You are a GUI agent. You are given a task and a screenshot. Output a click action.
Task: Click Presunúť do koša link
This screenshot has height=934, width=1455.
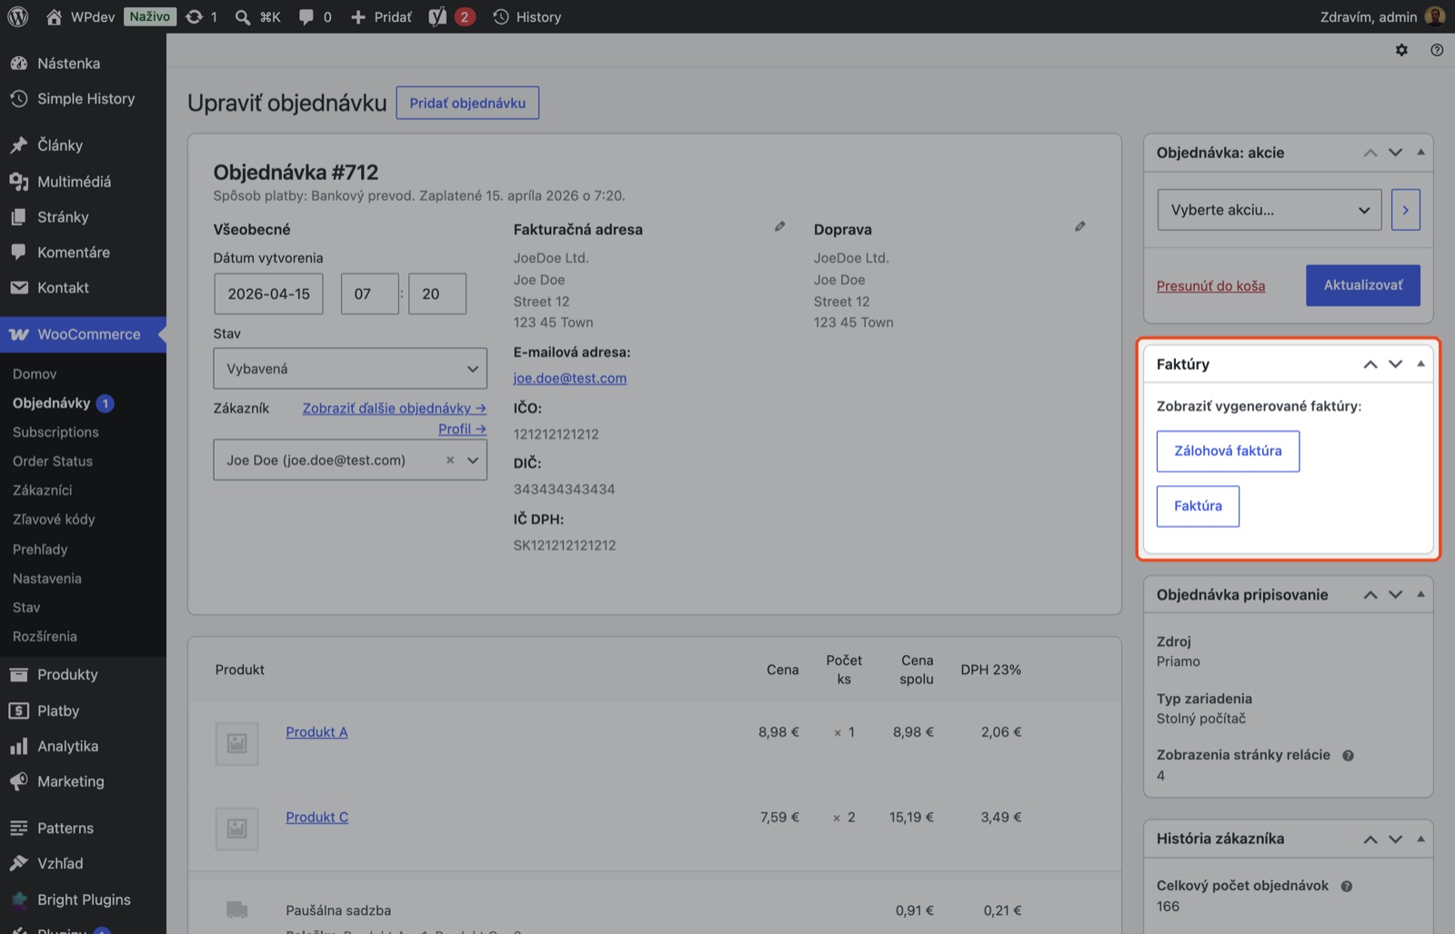[x=1210, y=286]
